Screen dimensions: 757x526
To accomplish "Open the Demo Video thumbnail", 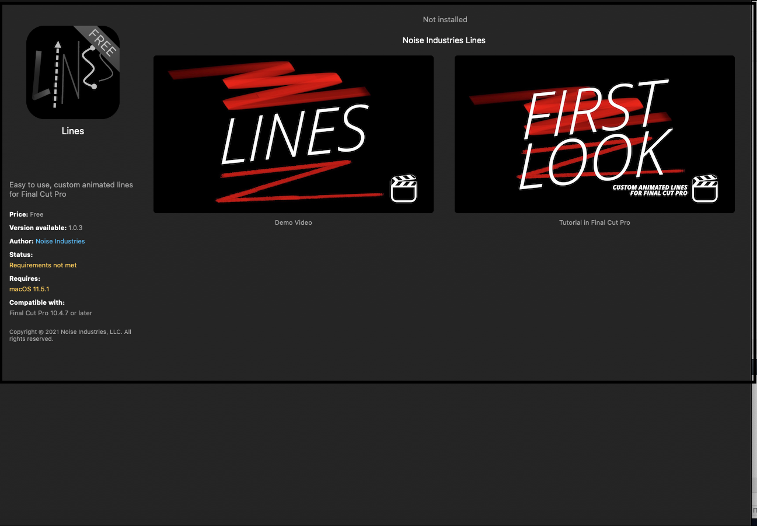I will coord(294,134).
